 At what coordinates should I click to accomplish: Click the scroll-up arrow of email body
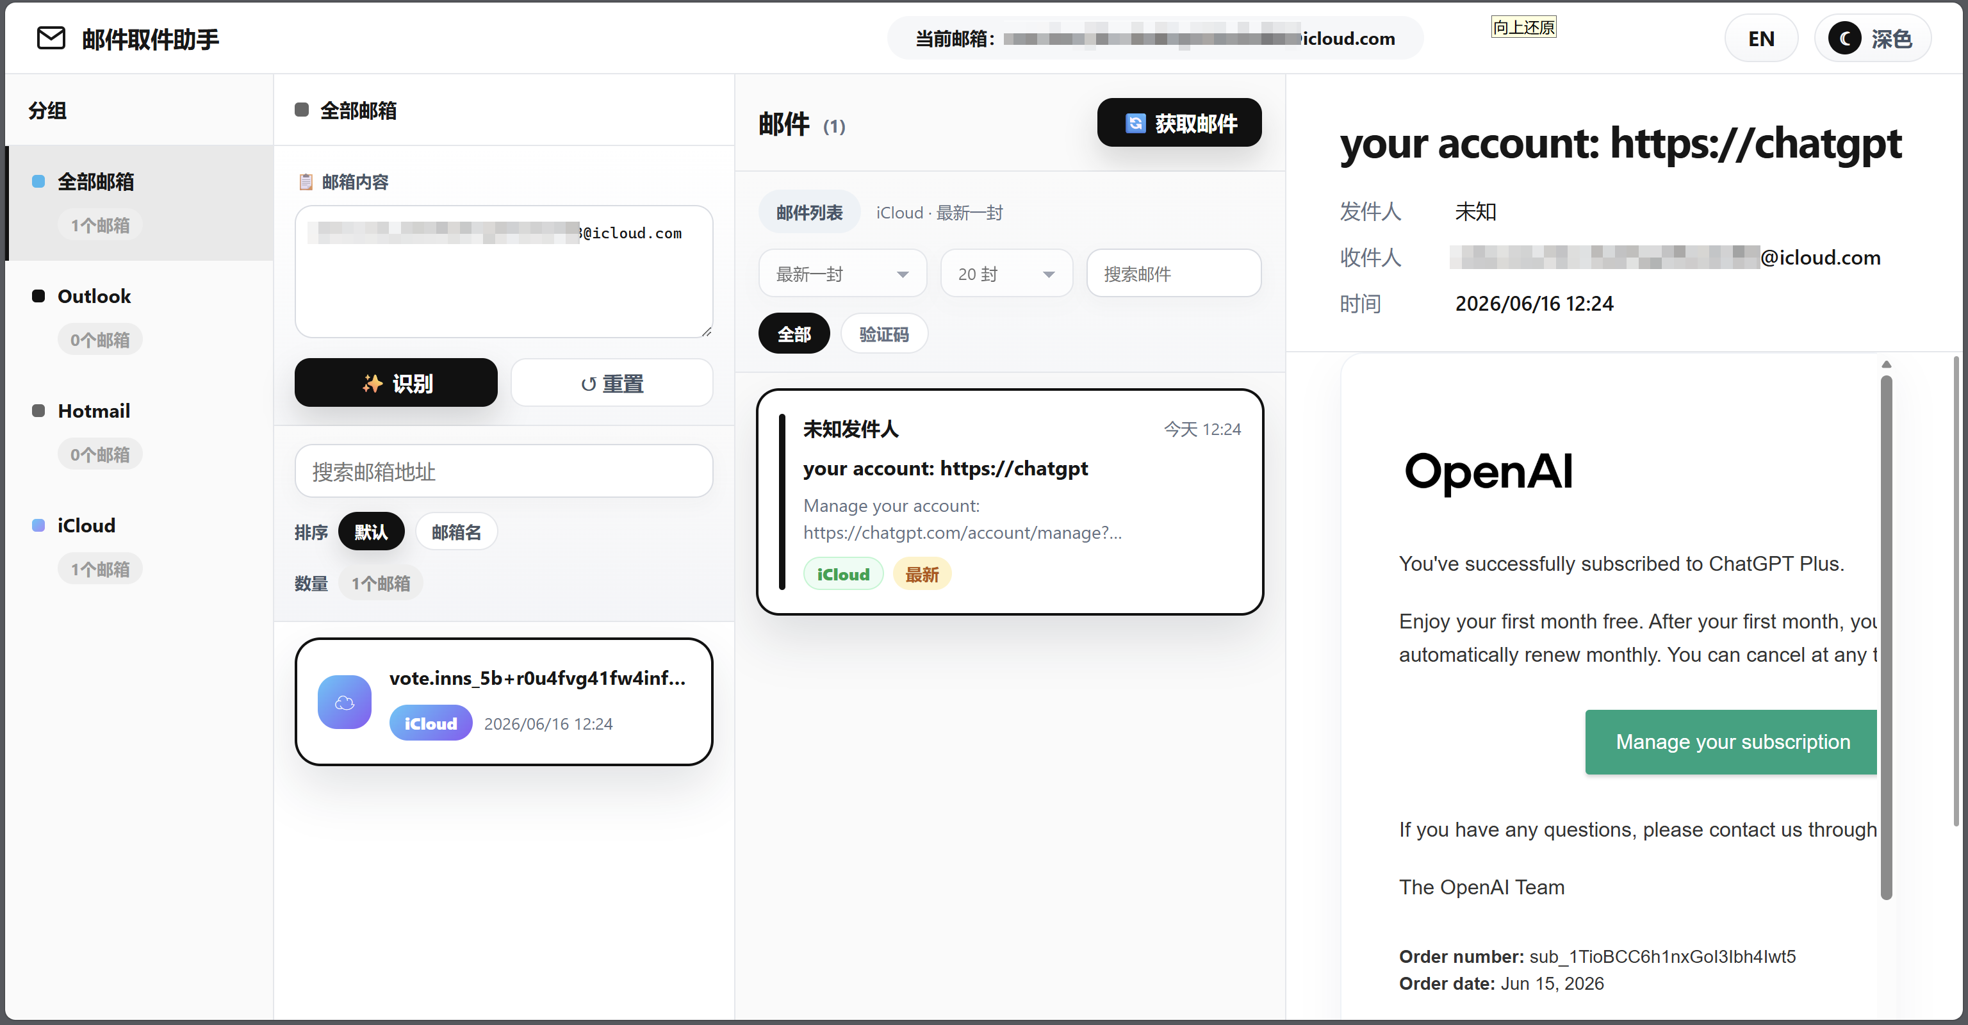pos(1886,365)
